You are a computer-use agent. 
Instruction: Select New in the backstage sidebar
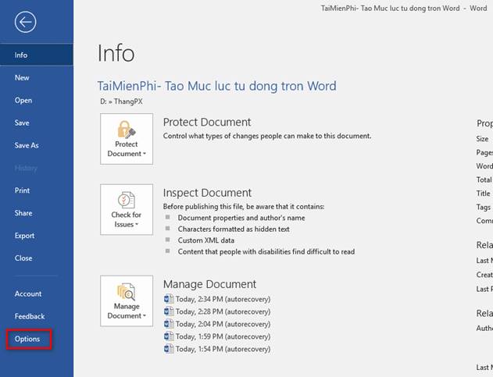[x=22, y=77]
